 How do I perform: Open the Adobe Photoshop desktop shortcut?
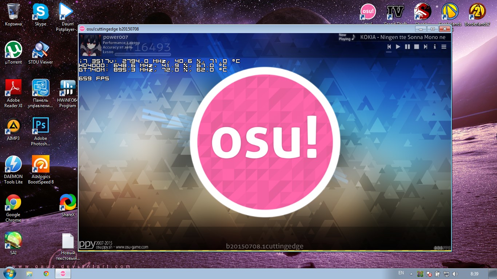point(40,132)
